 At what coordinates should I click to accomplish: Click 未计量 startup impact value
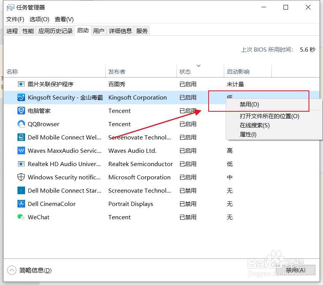(235, 84)
